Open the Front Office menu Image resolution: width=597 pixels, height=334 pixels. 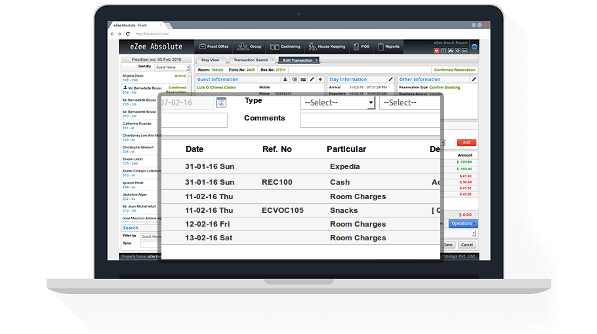click(214, 46)
